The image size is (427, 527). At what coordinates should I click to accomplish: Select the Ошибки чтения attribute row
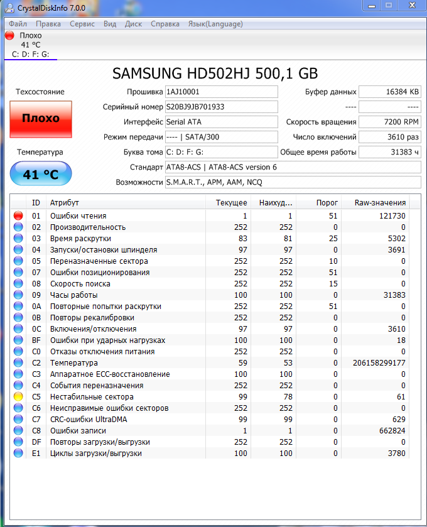pos(210,216)
